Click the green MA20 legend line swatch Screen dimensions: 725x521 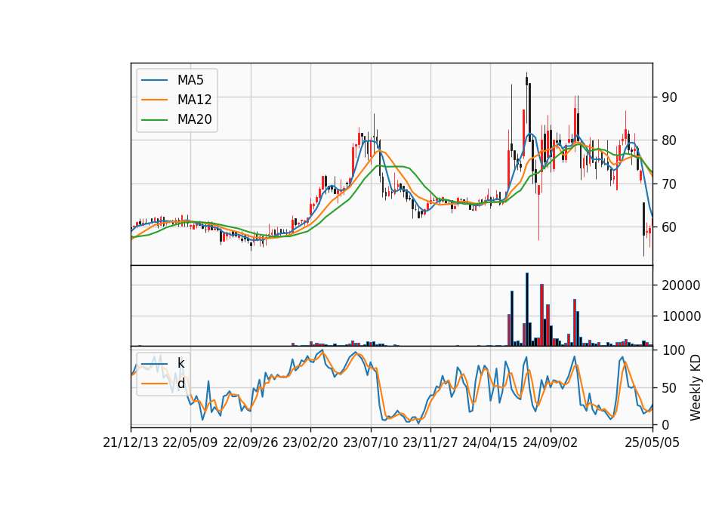(154, 119)
